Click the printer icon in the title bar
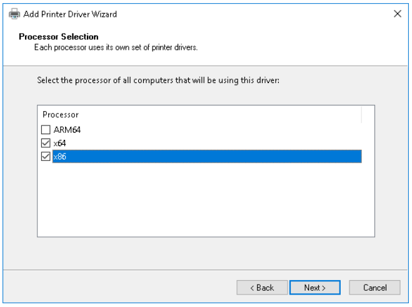Screen dimensions: 412x307 click(x=14, y=14)
